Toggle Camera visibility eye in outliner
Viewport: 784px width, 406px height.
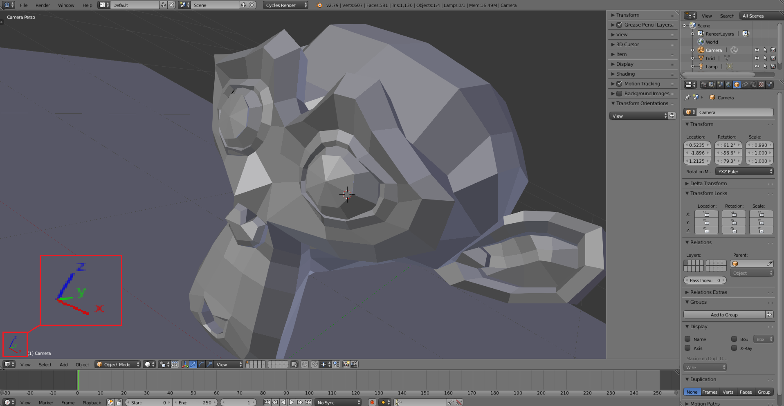pos(757,50)
